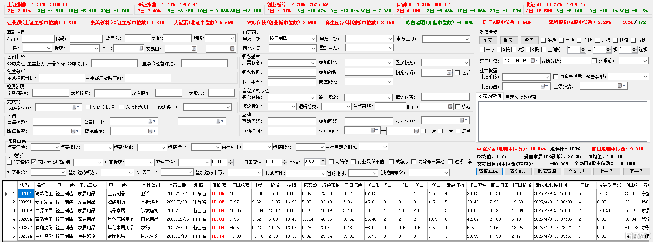Screen dimensions: 653x242
Task: Open the 地域 dropdown in 基础信息
Action: (x=232, y=38)
